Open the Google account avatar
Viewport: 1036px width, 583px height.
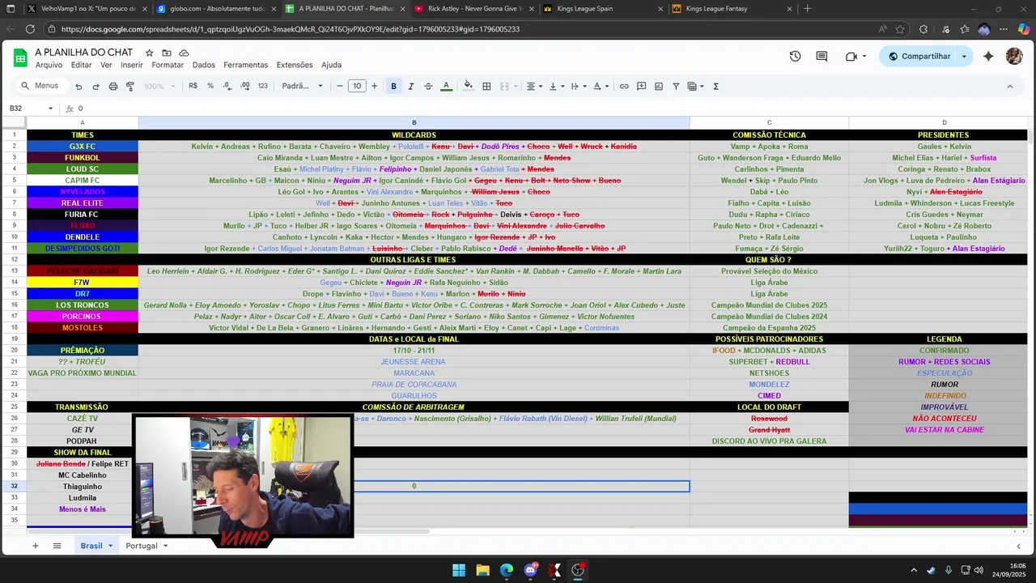(x=1014, y=56)
